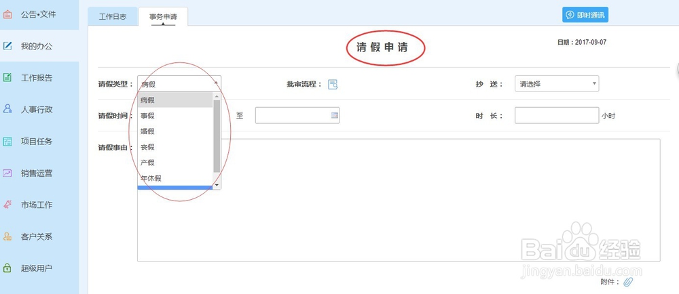Click the 市场工作 sidebar icon
This screenshot has width=679, height=294.
click(7, 205)
